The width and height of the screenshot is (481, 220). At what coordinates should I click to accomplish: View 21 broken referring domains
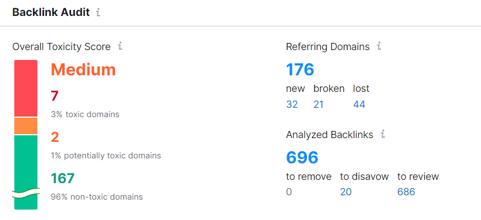pos(318,105)
